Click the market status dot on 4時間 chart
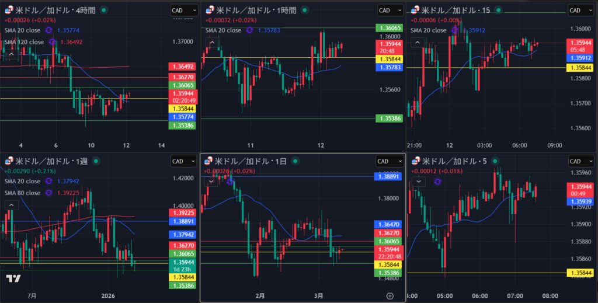 click(x=104, y=11)
